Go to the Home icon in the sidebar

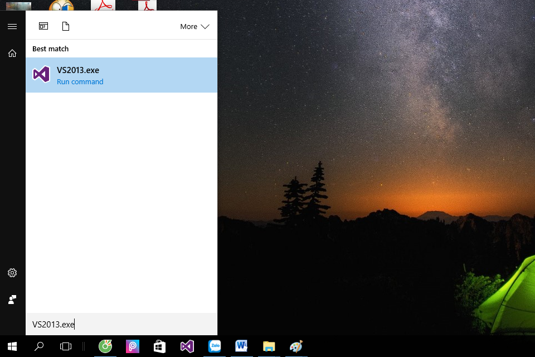click(12, 54)
